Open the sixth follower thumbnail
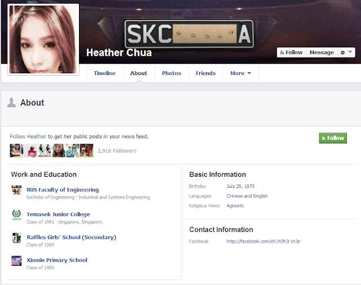 86,151
